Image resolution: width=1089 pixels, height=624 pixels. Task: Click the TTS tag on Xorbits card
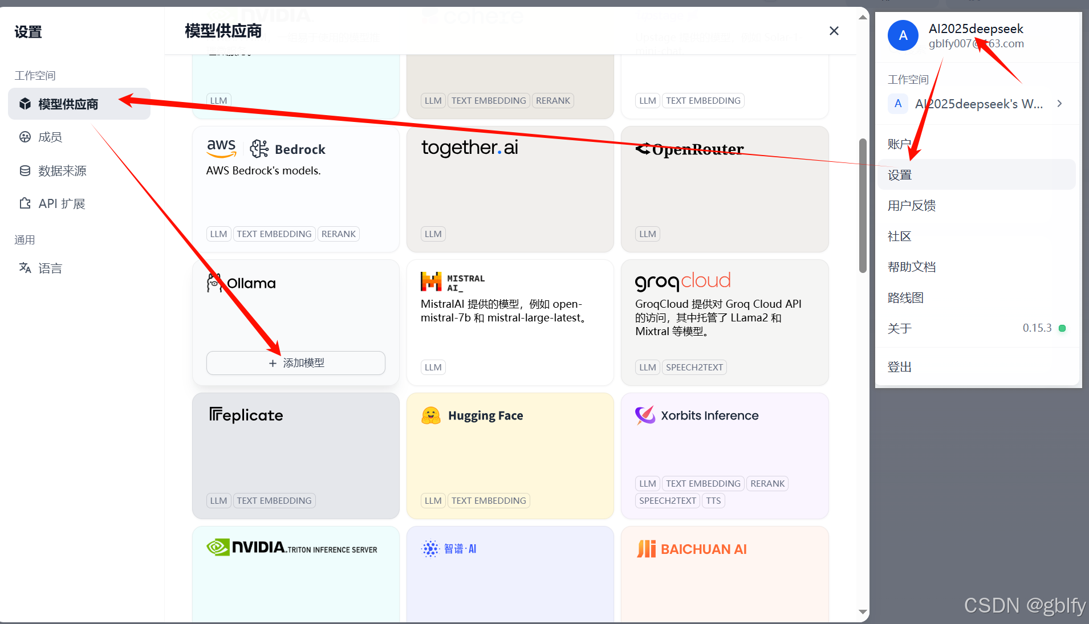(713, 500)
